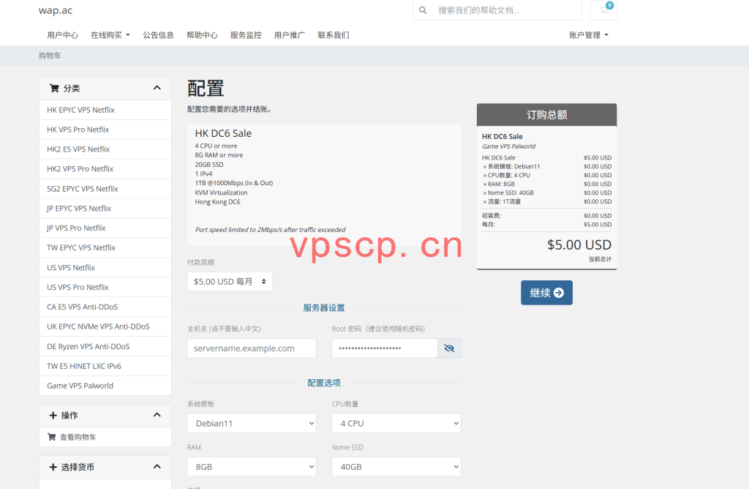Select UK EPYC NVMe VPS Anti-DDoS category

(x=105, y=326)
